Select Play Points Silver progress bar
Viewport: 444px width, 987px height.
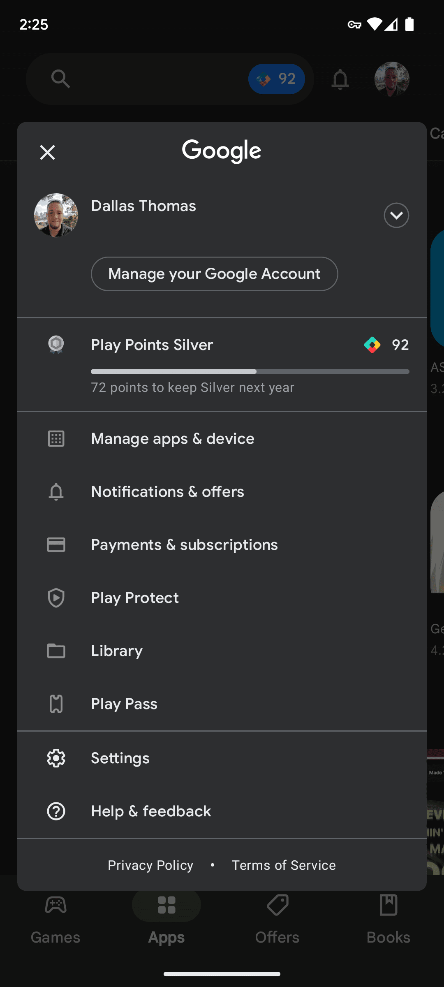coord(250,372)
